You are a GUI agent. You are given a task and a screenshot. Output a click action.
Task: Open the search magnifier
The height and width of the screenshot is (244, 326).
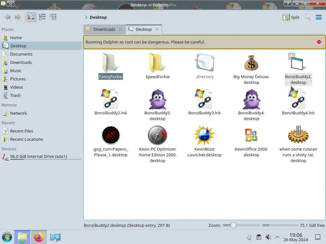point(308,17)
